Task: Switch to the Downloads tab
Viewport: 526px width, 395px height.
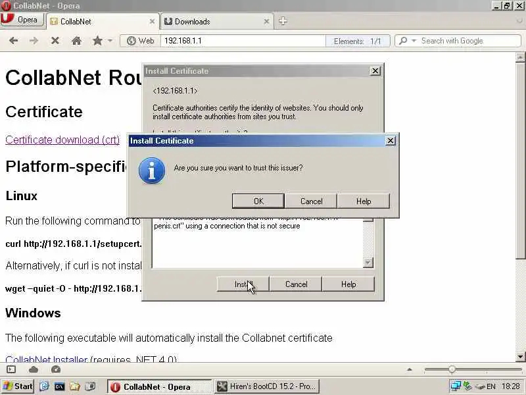Action: tap(217, 22)
